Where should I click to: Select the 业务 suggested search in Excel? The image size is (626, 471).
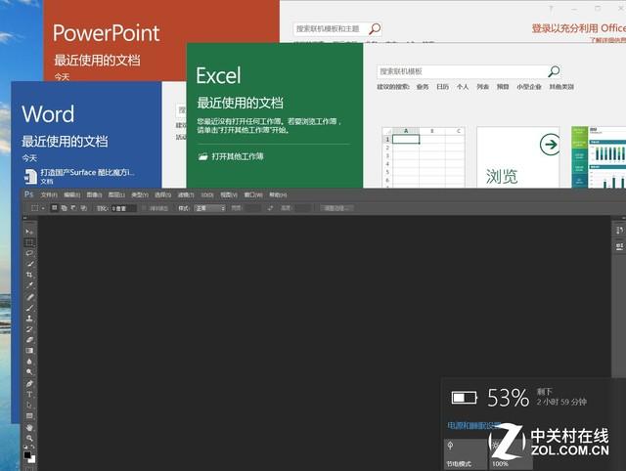(423, 87)
